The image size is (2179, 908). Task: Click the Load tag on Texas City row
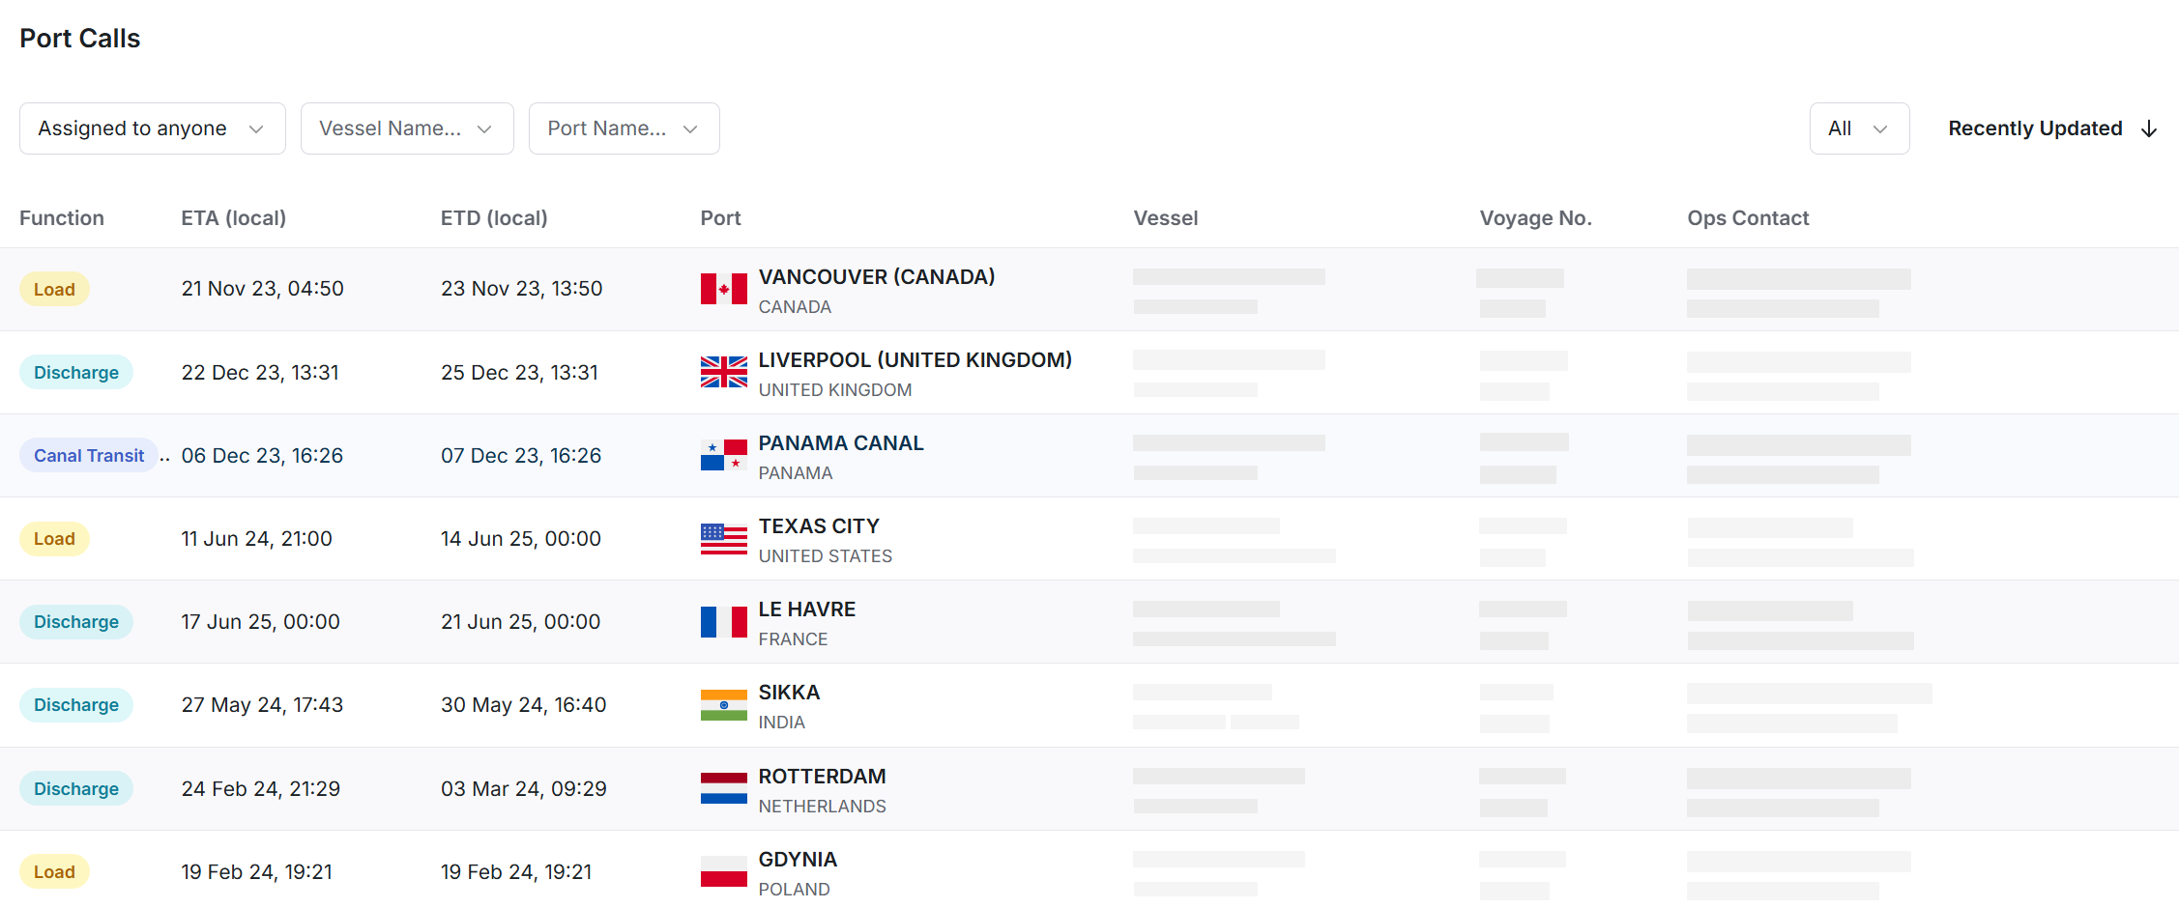pos(54,539)
